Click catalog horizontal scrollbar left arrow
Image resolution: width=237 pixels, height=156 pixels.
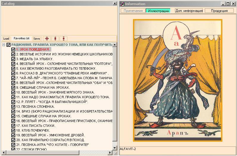click(x=4, y=153)
